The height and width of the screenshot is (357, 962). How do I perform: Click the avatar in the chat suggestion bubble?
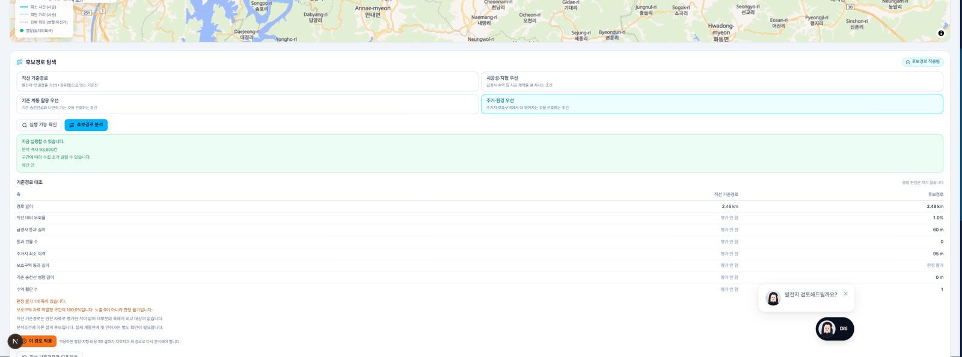click(x=773, y=297)
